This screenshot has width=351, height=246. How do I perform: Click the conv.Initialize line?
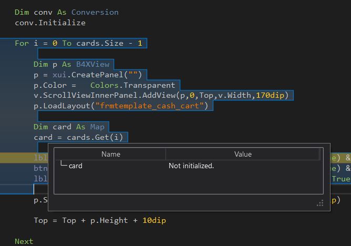point(50,23)
